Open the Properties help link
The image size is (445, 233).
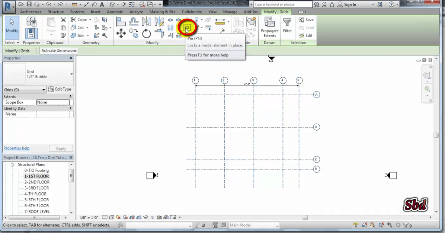tap(16, 148)
